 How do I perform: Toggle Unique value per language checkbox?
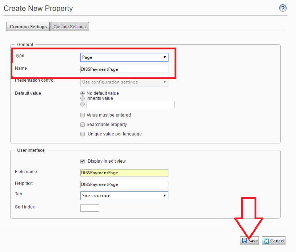pyautogui.click(x=83, y=134)
